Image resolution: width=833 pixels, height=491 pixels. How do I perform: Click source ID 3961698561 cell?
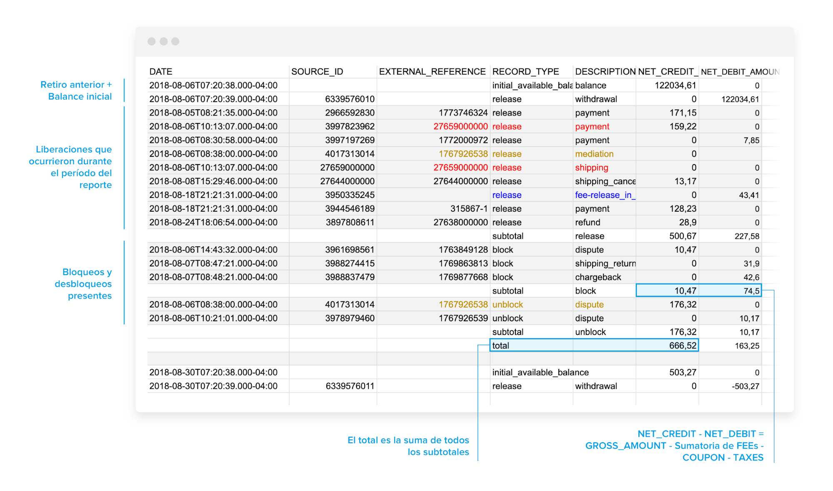tap(333, 250)
